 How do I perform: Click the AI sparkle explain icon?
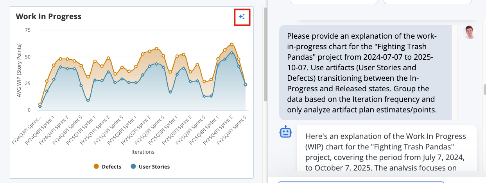pyautogui.click(x=242, y=16)
